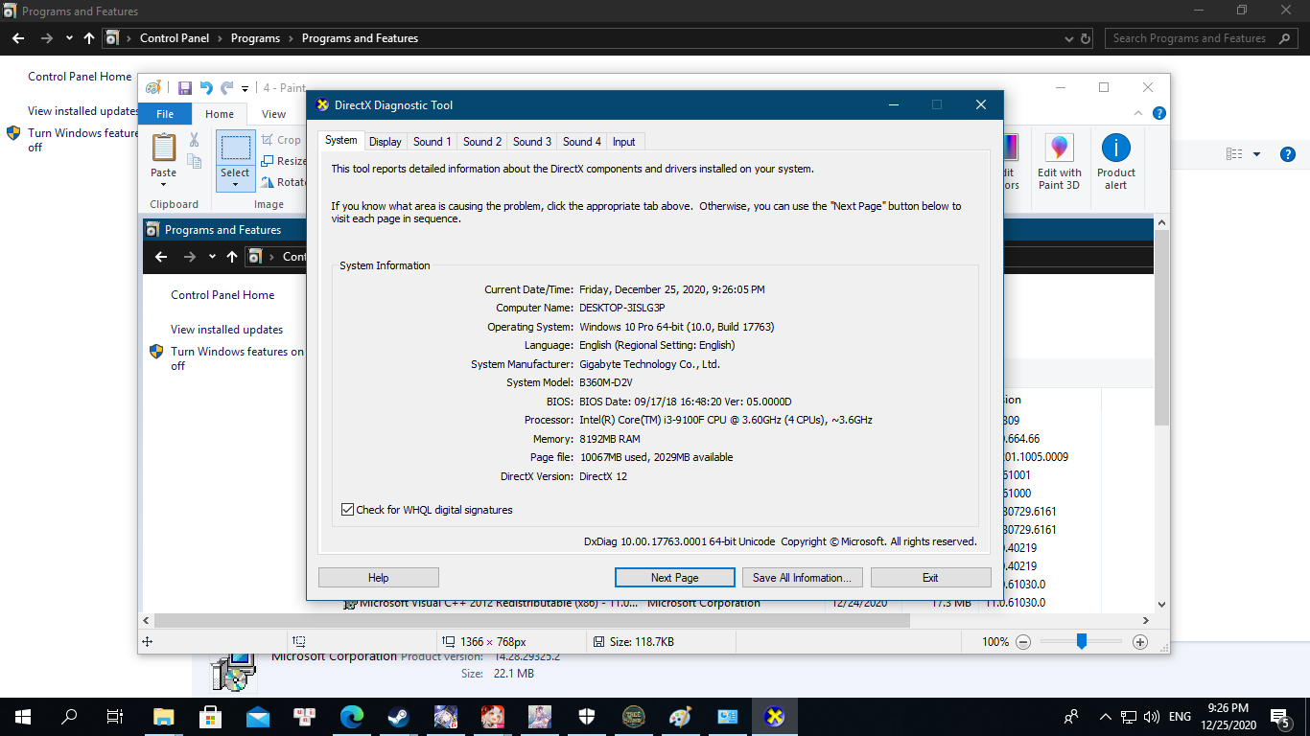
Task: Open the Input tab in DxDiag
Action: 623,142
